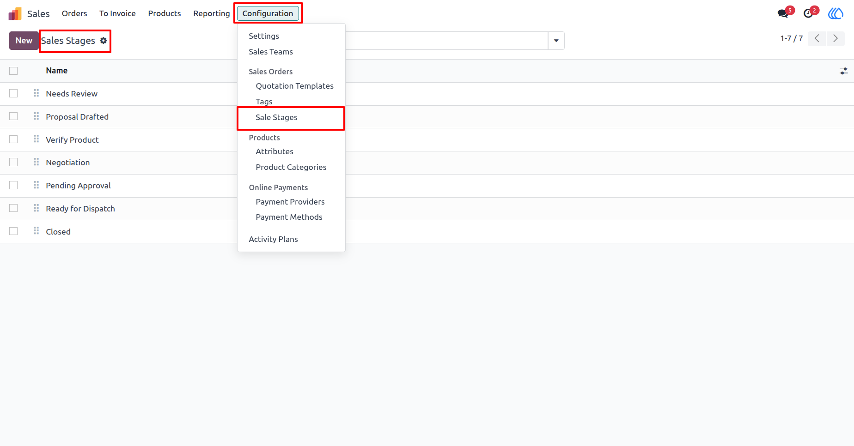Check the Negotiation row checkbox
854x446 pixels.
pyautogui.click(x=13, y=163)
